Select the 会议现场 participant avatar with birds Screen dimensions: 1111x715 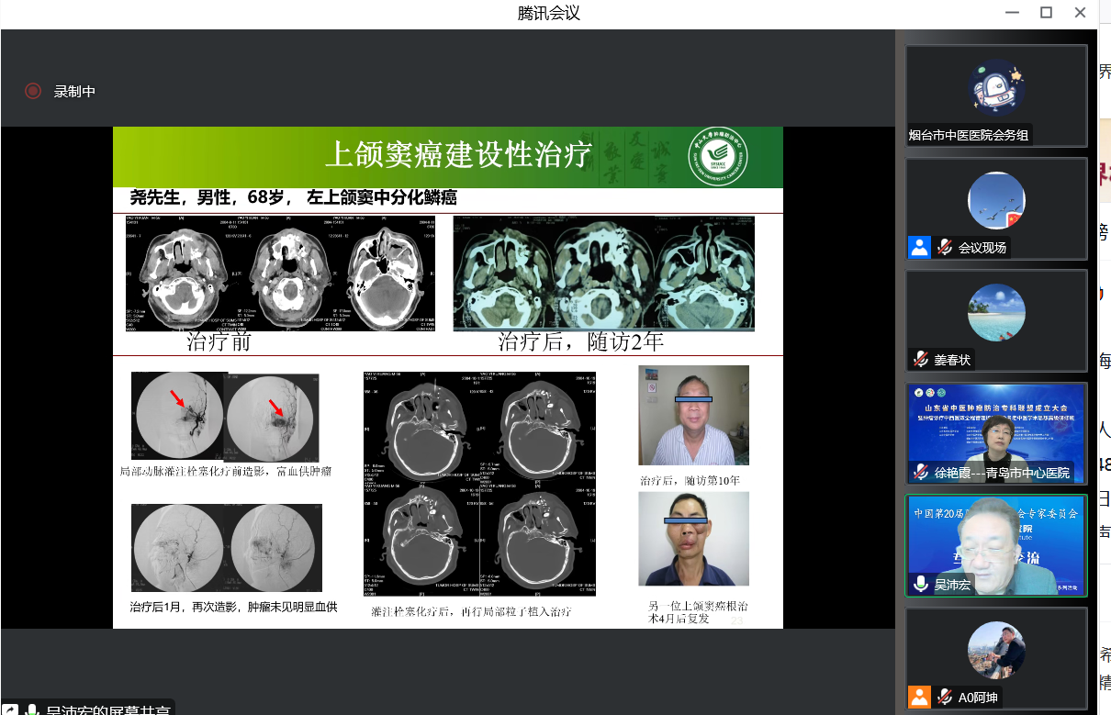(x=996, y=200)
